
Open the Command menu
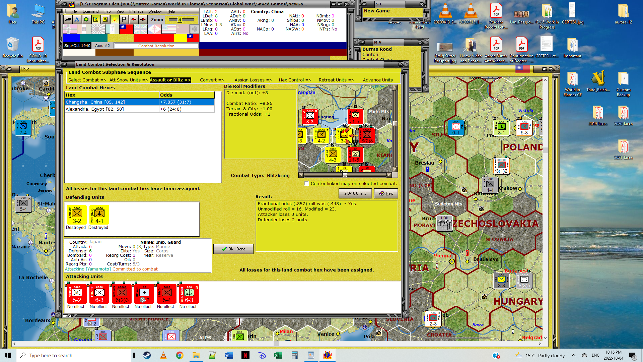pyautogui.click(x=90, y=11)
